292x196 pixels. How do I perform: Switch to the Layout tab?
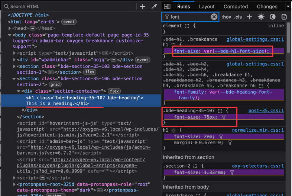point(207,6)
